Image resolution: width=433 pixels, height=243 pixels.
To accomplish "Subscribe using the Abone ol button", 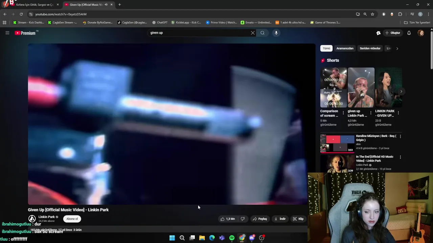I will pyautogui.click(x=72, y=219).
